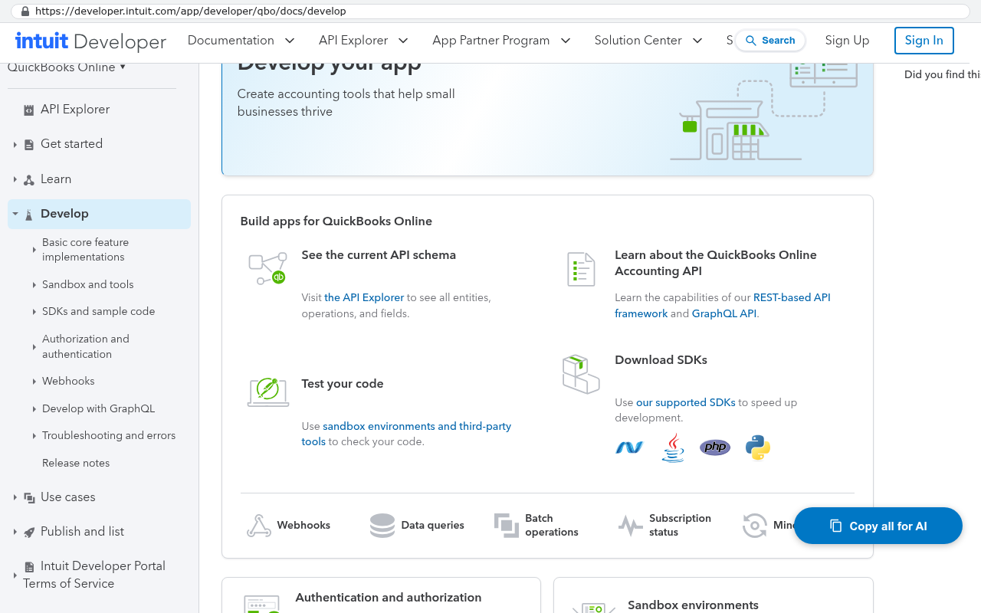Click the Java SDK logo icon
This screenshot has width=981, height=613.
673,447
